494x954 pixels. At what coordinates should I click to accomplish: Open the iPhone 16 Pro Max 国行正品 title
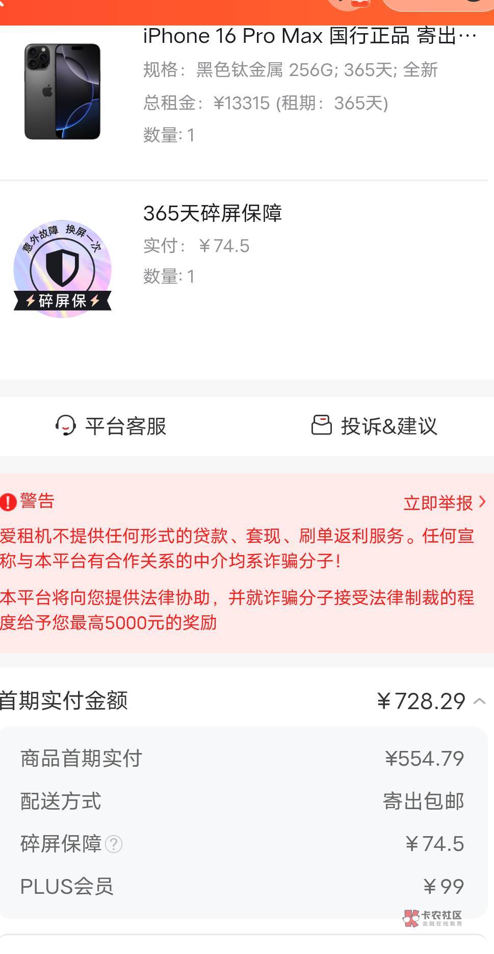[310, 36]
